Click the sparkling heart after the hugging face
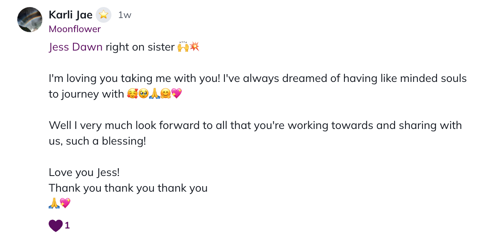 [x=177, y=94]
